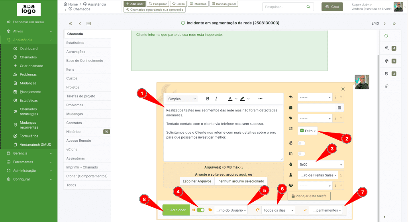Select the Estatísticas tab
This screenshot has width=408, height=222.
point(87,43)
